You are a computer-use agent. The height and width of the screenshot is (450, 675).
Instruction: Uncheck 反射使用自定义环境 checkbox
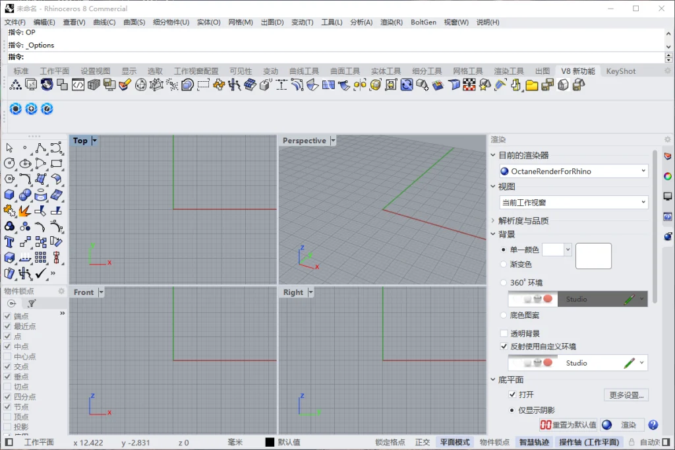click(504, 346)
